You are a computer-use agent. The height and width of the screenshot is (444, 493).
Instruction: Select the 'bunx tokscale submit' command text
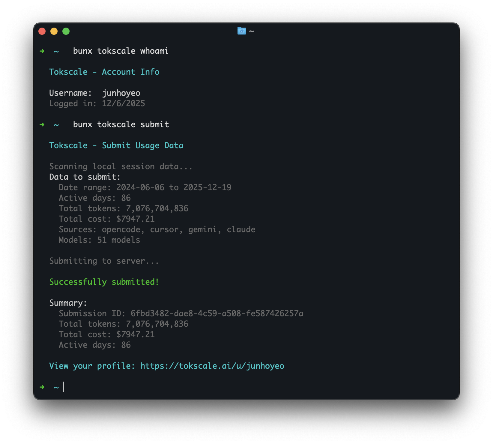coord(121,124)
